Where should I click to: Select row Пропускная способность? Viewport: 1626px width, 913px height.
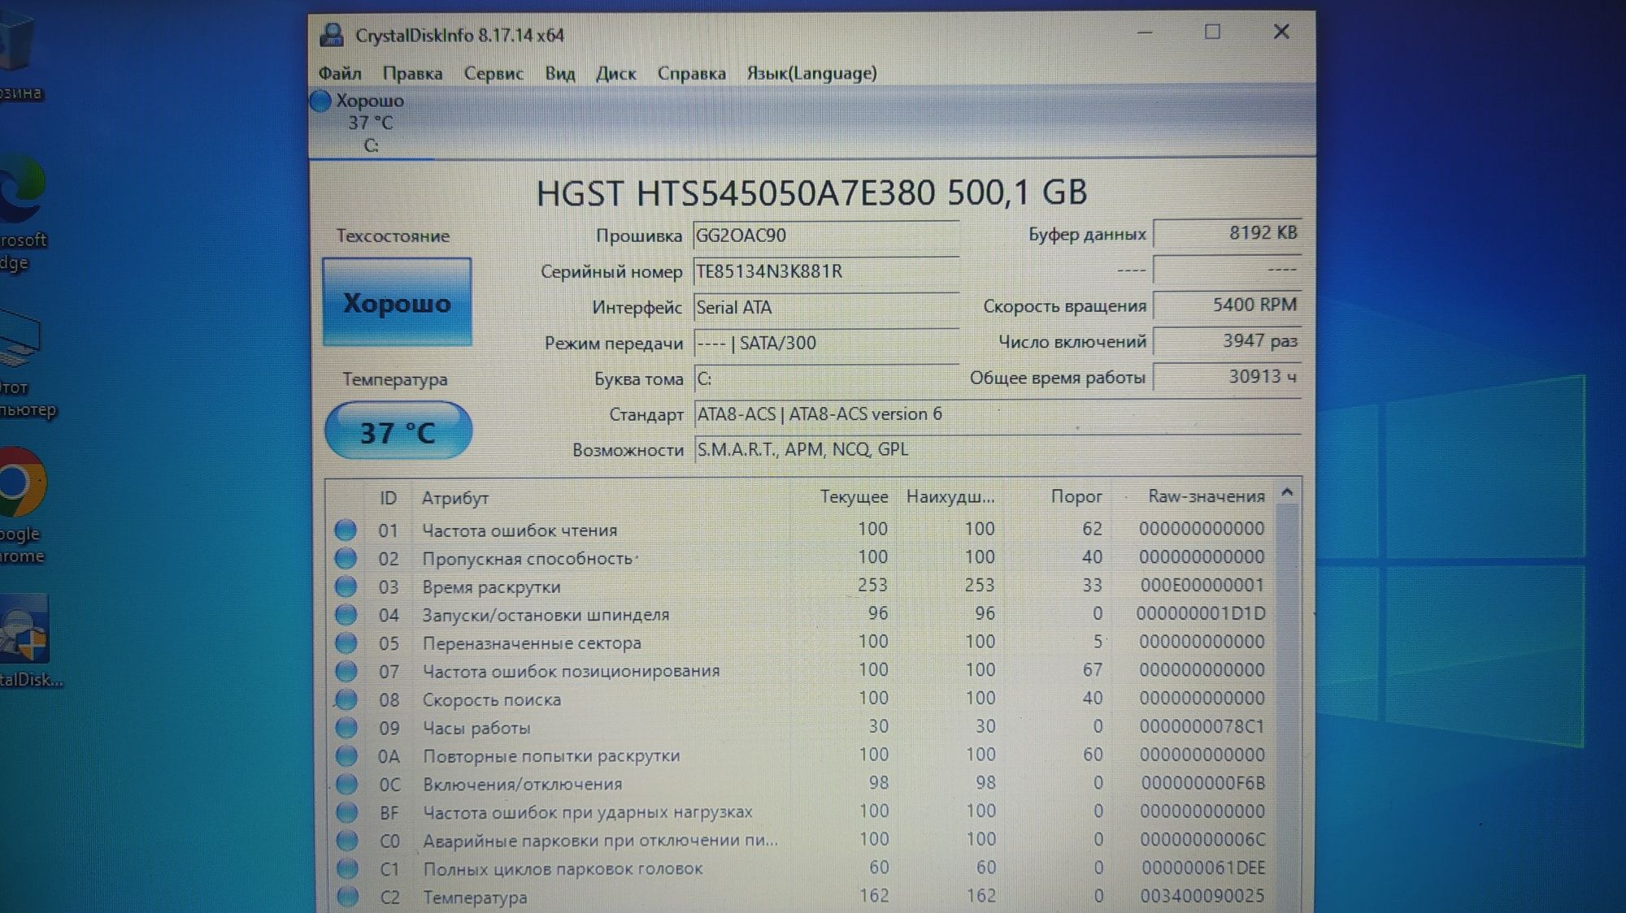pyautogui.click(x=800, y=558)
